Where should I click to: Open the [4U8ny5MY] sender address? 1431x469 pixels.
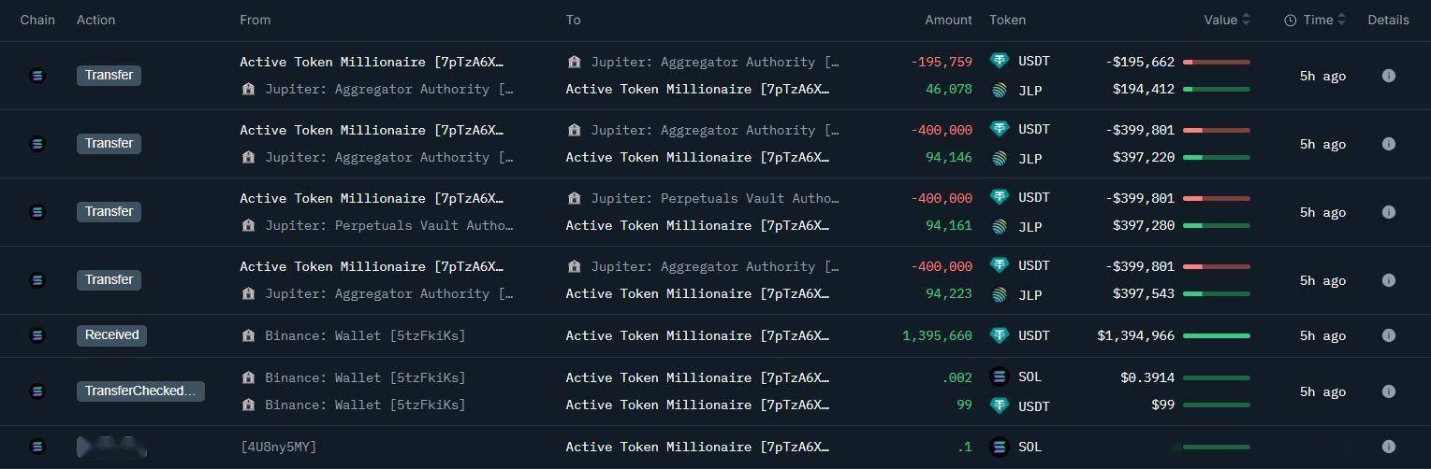(278, 448)
